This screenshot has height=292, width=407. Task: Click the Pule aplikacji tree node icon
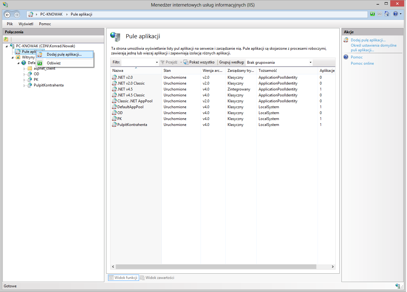pyautogui.click(x=18, y=52)
